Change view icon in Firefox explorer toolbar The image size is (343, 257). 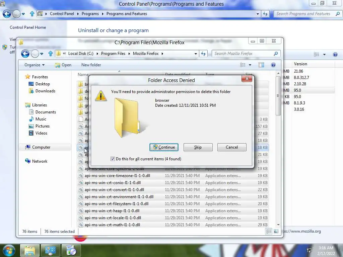coord(243,65)
